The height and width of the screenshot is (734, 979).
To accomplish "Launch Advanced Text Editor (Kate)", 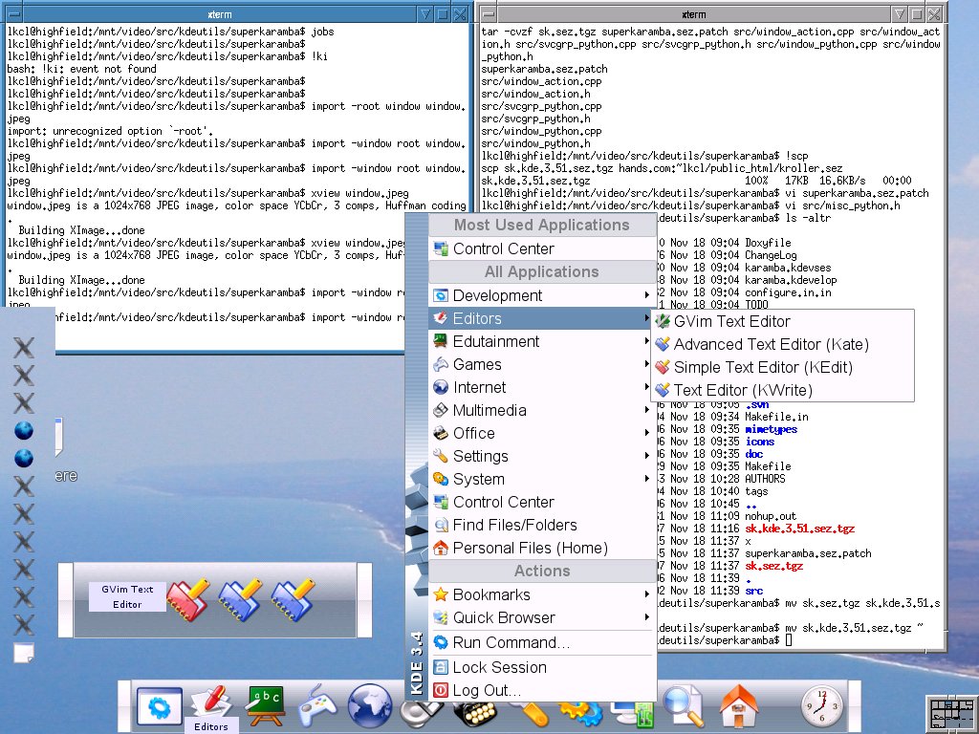I will 783,344.
